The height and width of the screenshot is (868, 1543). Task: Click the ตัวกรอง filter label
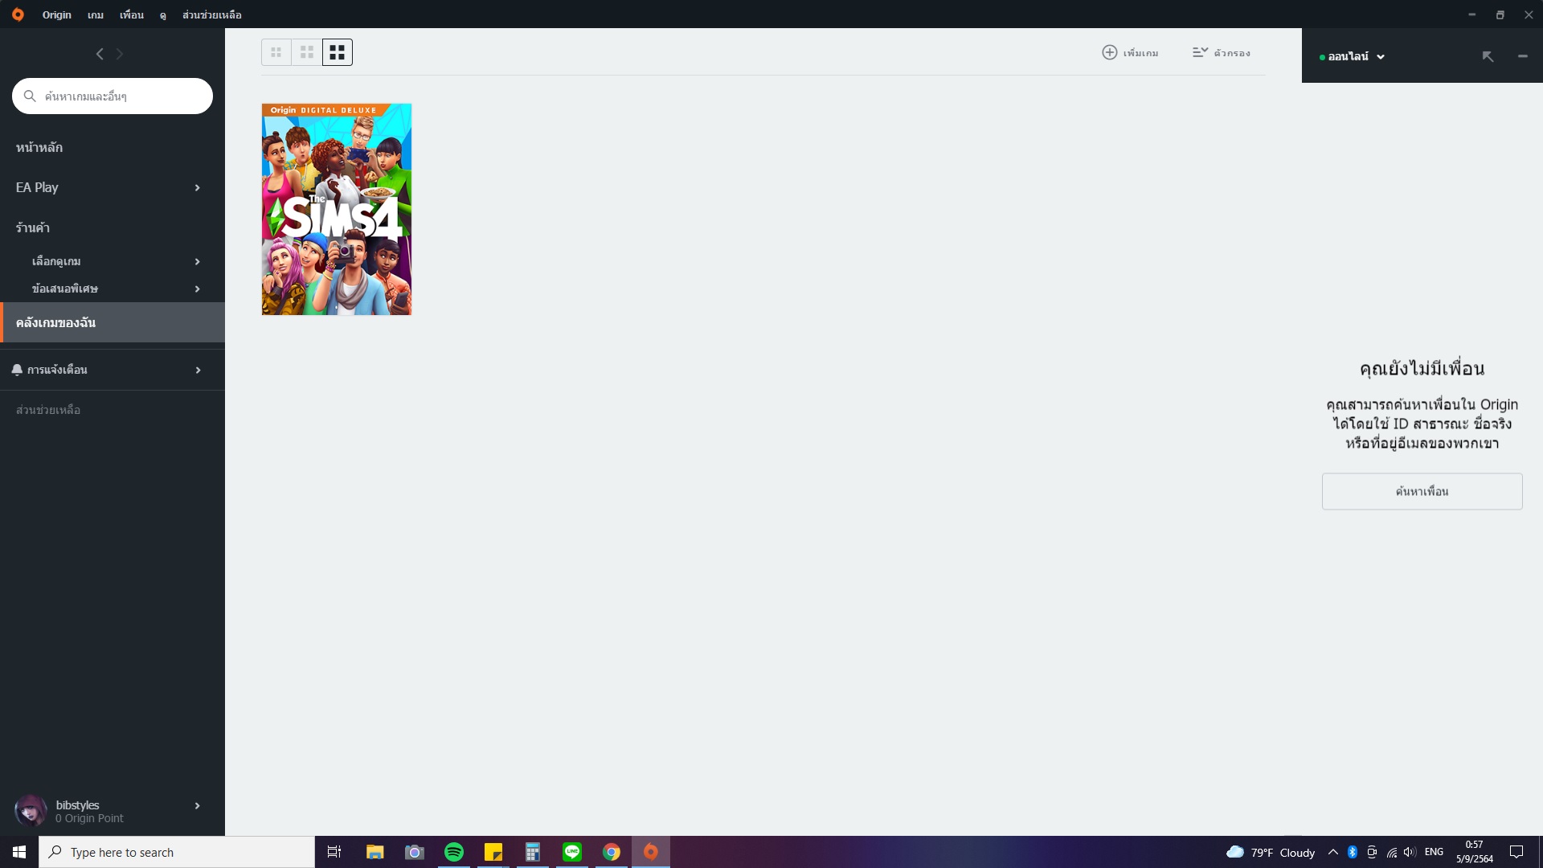click(1232, 53)
